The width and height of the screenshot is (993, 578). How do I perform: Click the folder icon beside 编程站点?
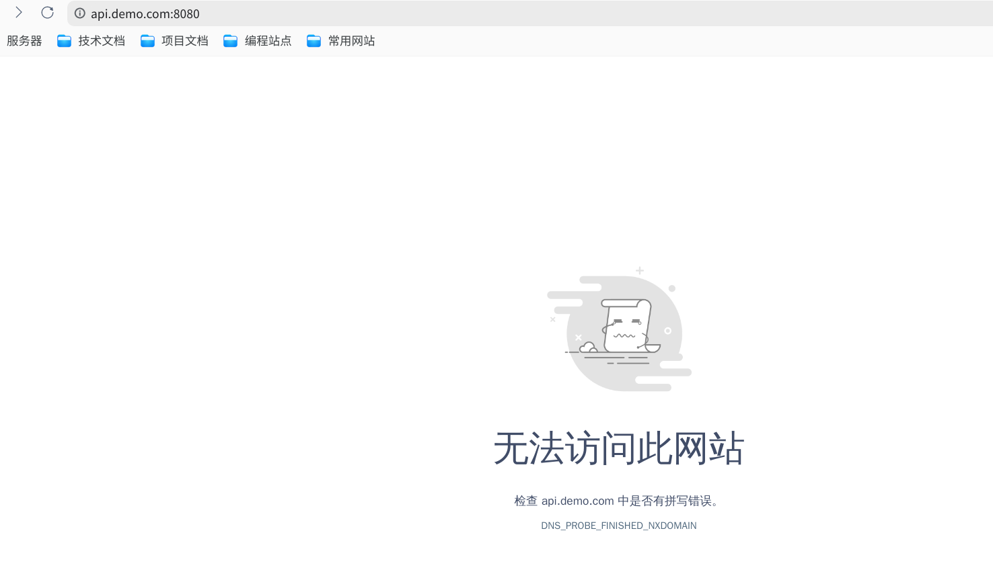(x=230, y=41)
